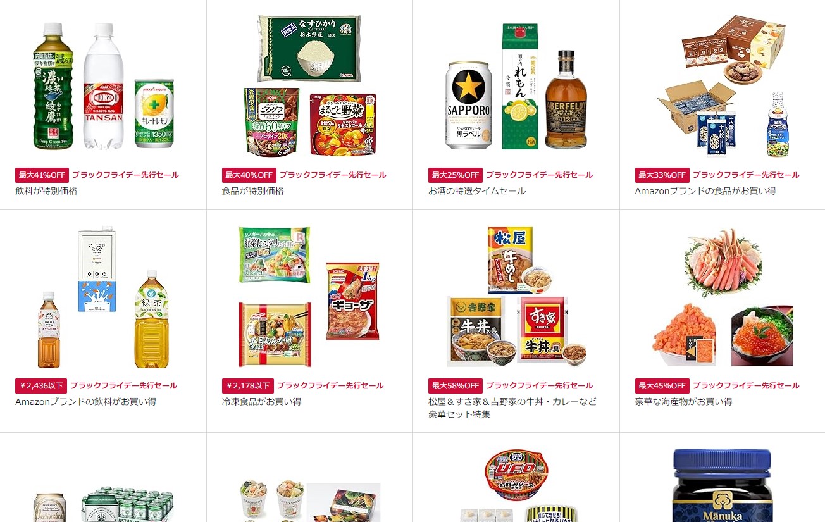Open Amazonブランドの飲料がお買い得 link
Screen dimensions: 825x522
(85, 401)
